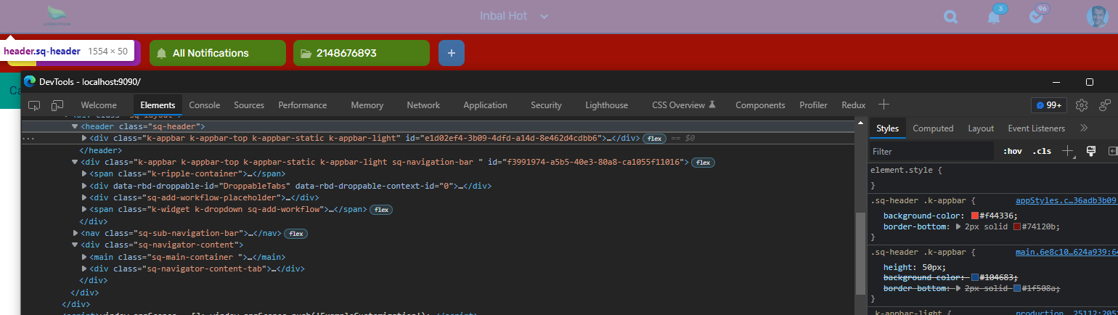
Task: Select the 2148676893 folder tab
Action: 362,53
